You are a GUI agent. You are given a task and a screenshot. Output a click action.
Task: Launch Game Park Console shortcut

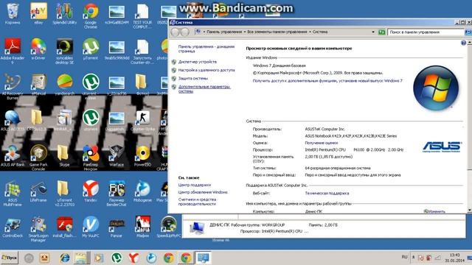38,158
